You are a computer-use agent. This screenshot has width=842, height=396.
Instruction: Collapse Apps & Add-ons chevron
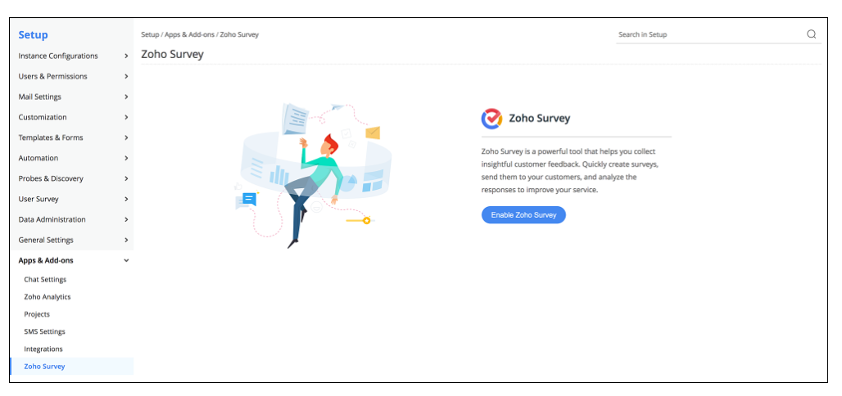tap(126, 260)
